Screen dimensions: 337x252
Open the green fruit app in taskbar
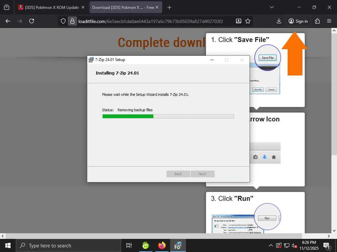coord(146,245)
